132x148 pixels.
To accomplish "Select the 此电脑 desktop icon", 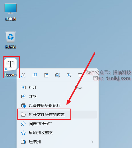I will coord(11,12).
